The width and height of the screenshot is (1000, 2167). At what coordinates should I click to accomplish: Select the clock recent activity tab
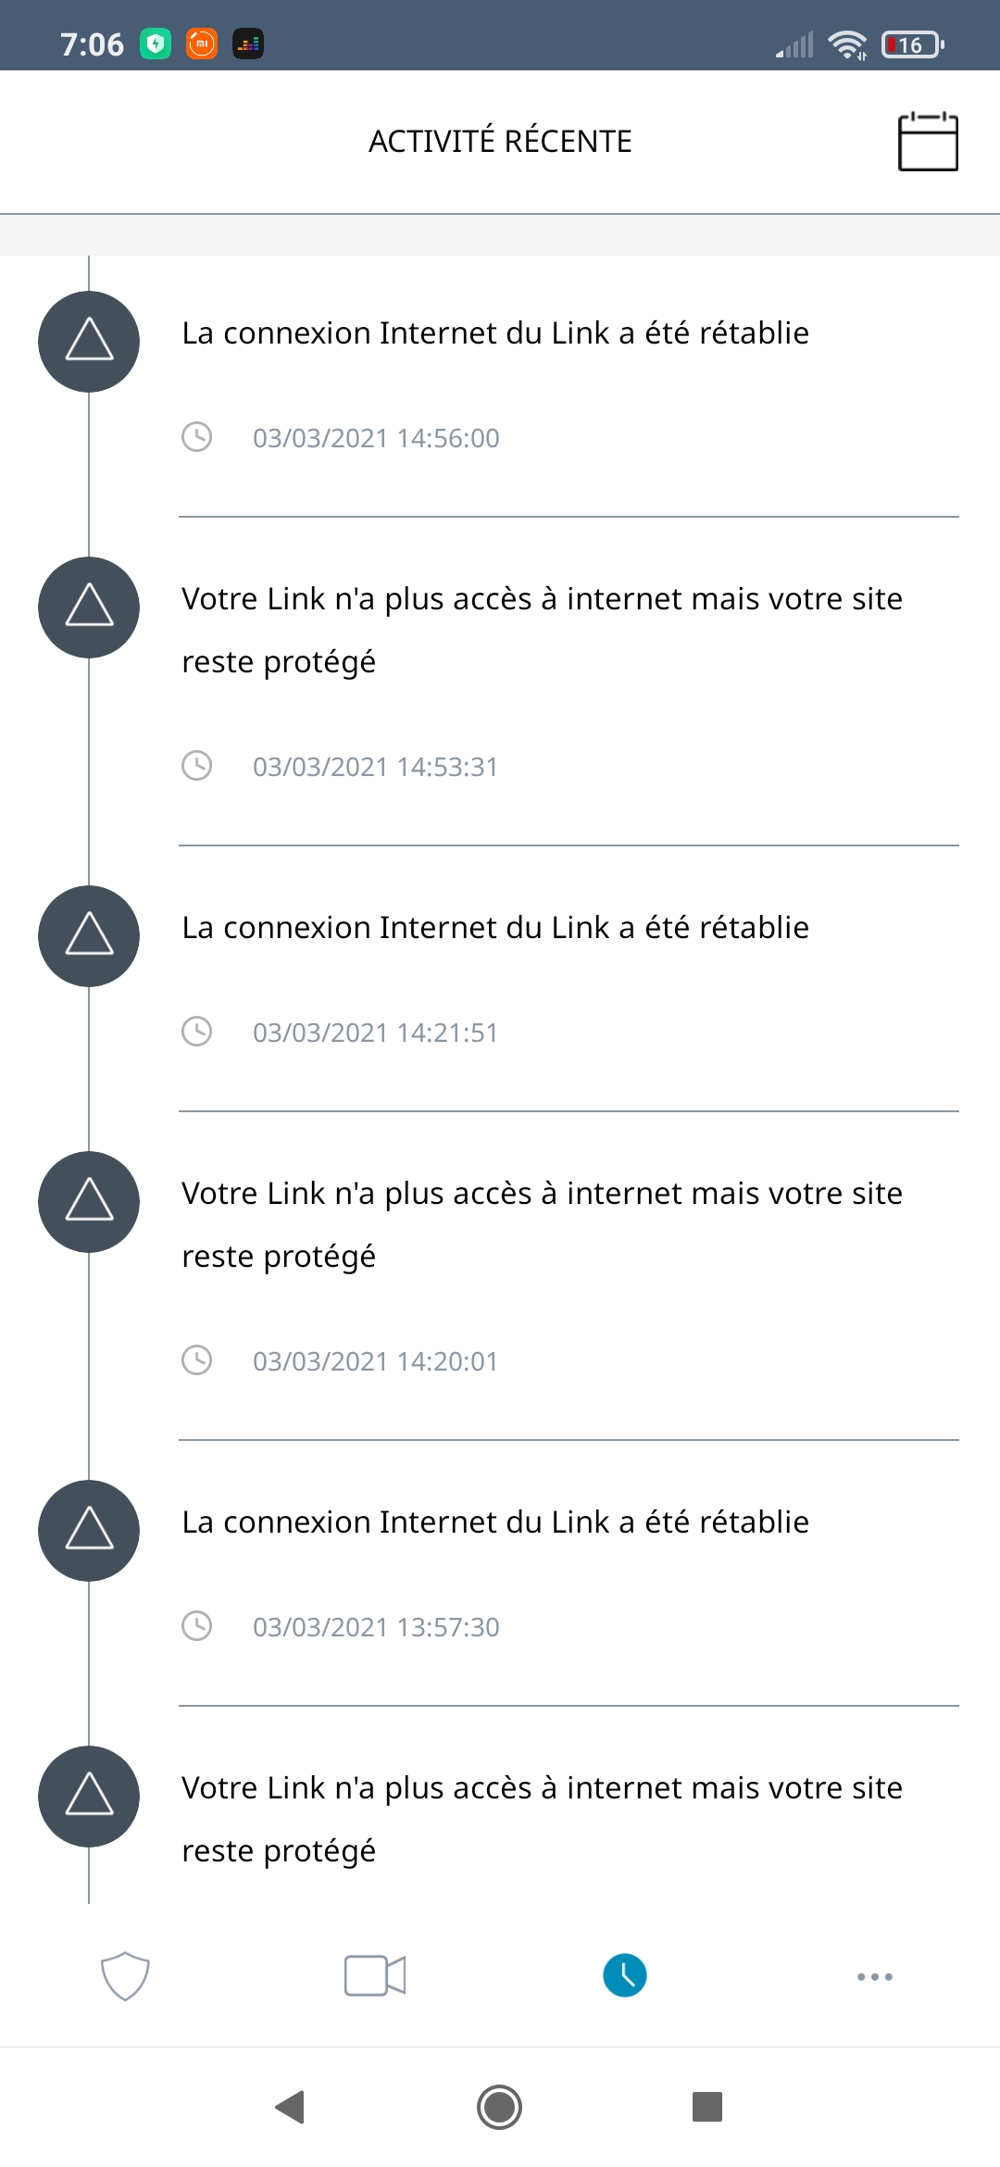[625, 1976]
